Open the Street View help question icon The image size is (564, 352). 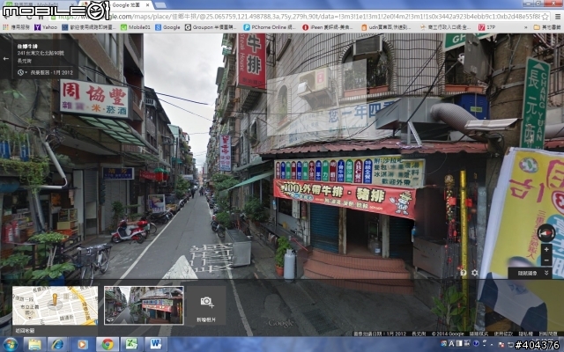pyautogui.click(x=464, y=273)
